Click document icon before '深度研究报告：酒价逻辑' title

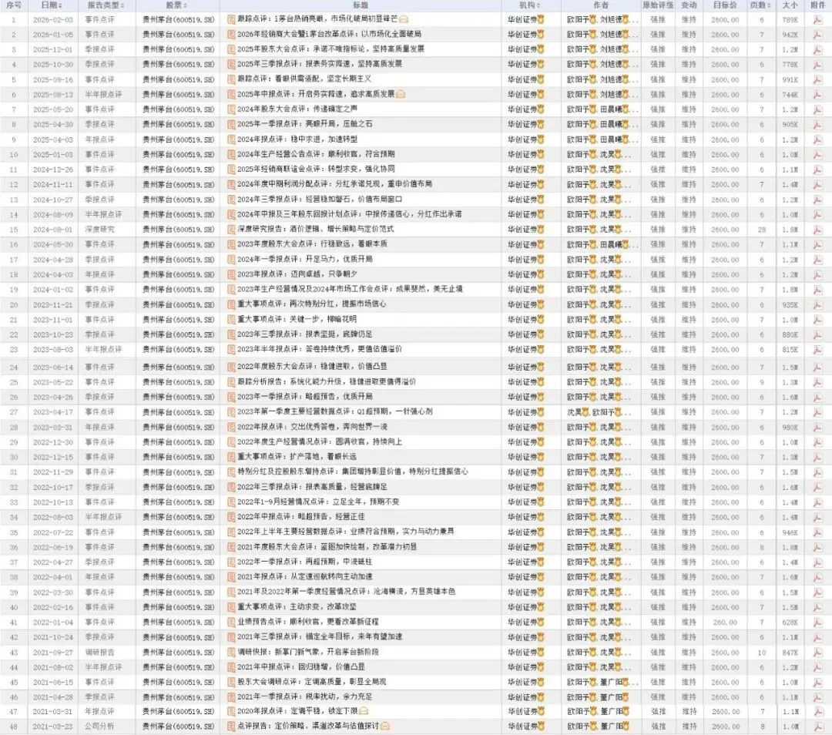(x=231, y=230)
